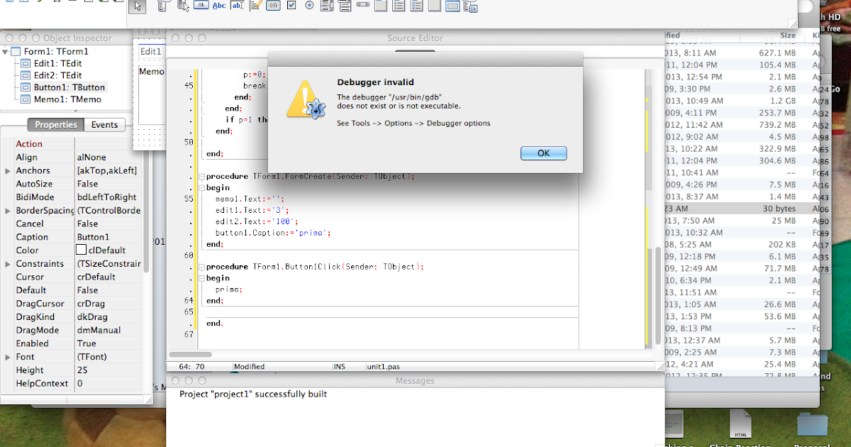Image resolution: width=851 pixels, height=447 pixels.
Task: Select the pointer selection tool in the palette
Action: pos(138,6)
